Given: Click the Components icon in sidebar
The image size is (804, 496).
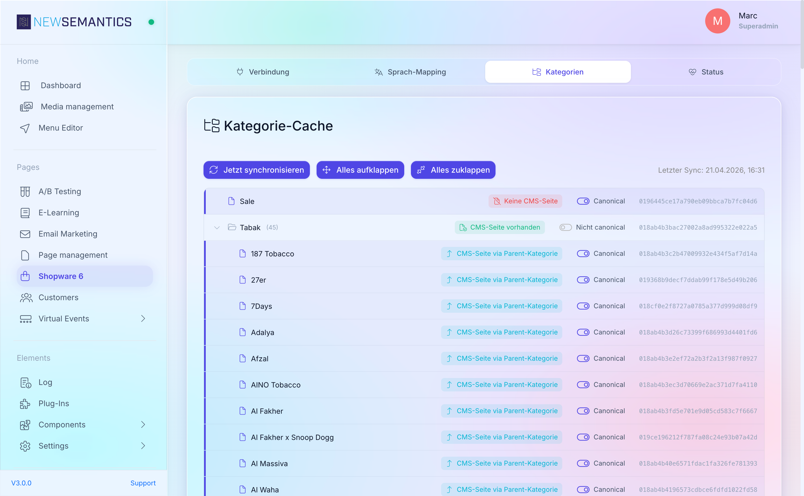Looking at the screenshot, I should (25, 425).
